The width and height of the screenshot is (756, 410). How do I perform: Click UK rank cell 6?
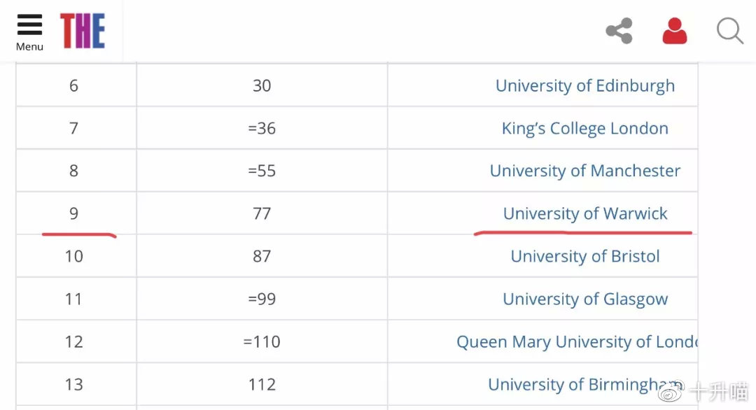point(73,86)
